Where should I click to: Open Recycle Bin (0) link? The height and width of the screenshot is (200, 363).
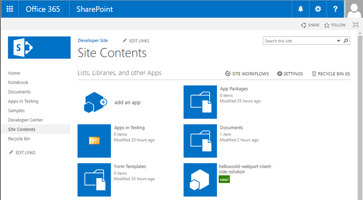click(x=331, y=73)
